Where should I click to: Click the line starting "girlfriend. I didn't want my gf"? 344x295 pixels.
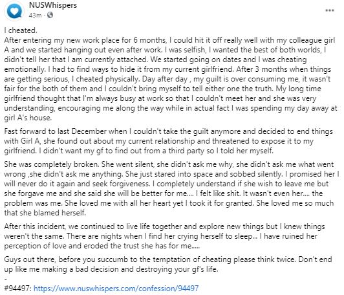138,151
